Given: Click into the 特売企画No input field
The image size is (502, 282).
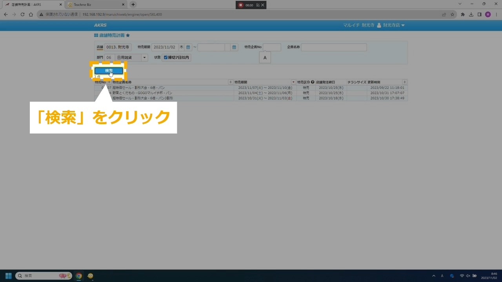Looking at the screenshot, I should click(x=272, y=47).
